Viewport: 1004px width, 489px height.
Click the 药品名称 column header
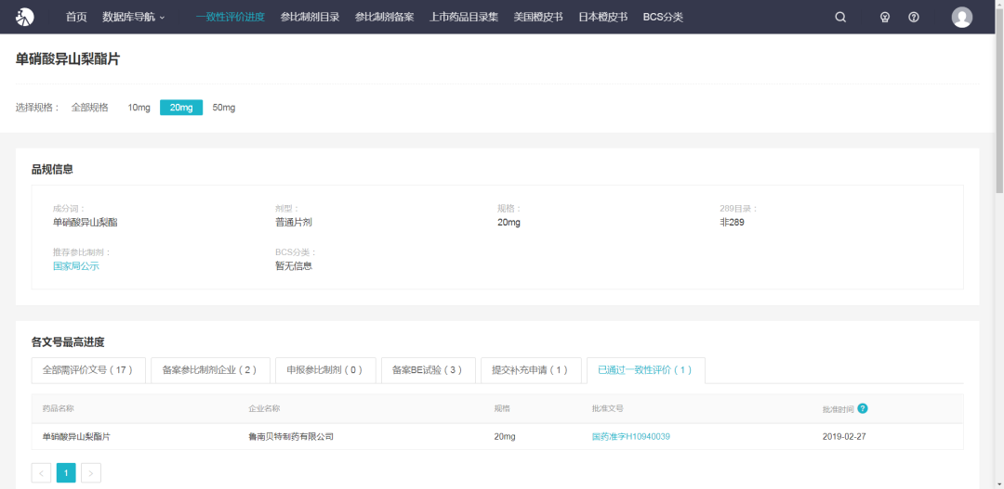tap(59, 408)
